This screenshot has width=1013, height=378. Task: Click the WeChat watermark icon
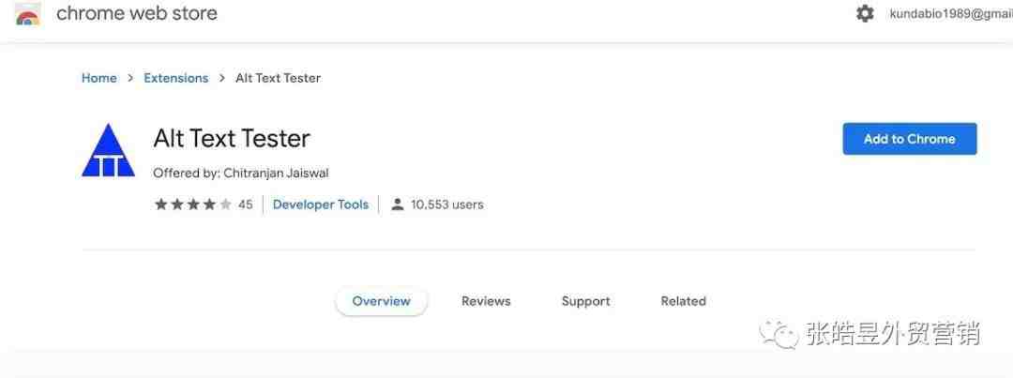click(x=779, y=333)
